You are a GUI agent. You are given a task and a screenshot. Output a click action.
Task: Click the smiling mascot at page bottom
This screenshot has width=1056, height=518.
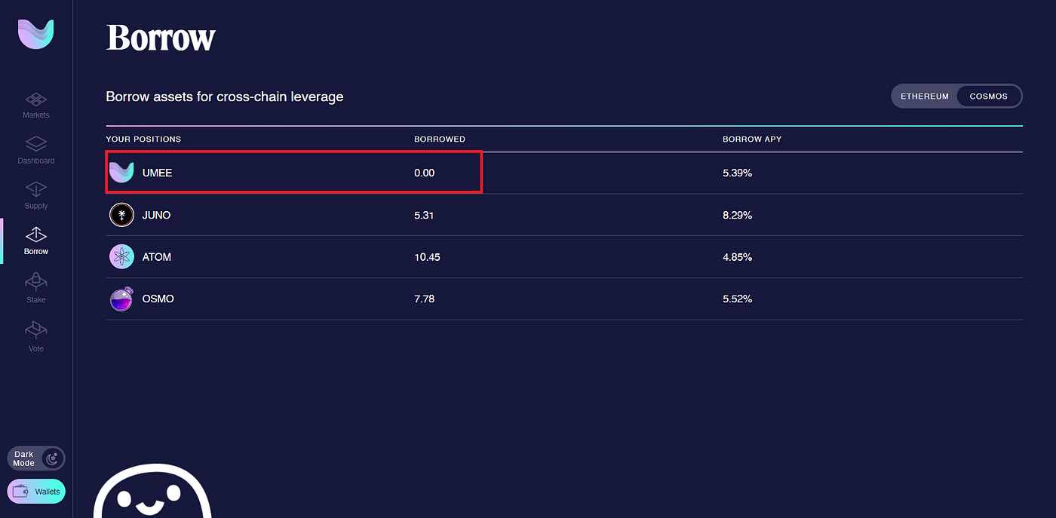(x=152, y=492)
